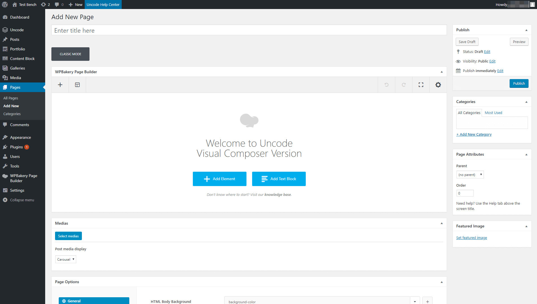
Task: Toggle builder fullscreen mode
Action: tap(421, 85)
